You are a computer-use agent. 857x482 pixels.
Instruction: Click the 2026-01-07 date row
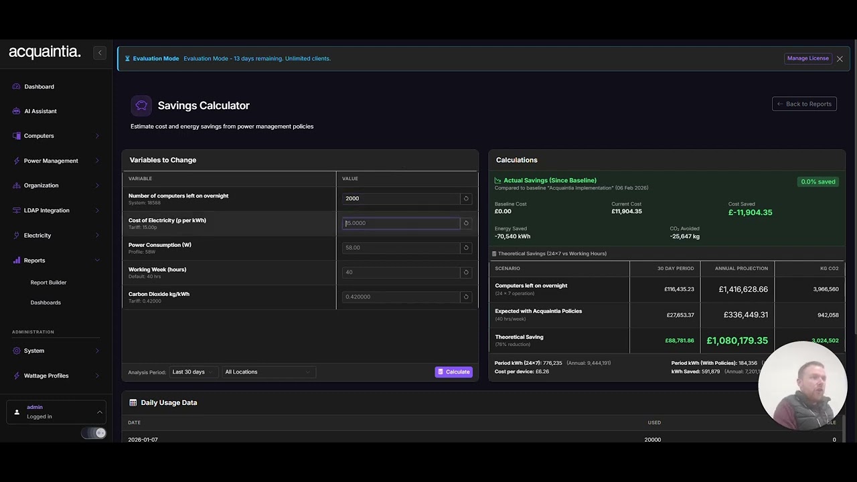tap(481, 439)
